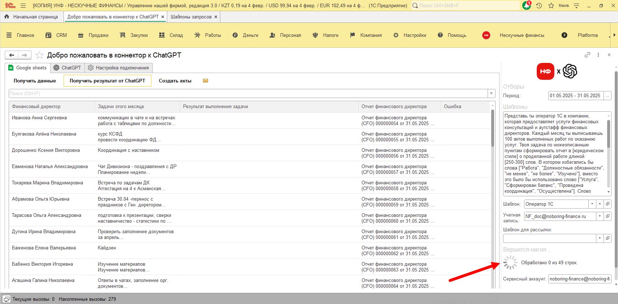Add page to favorites star in title bar
Image resolution: width=618 pixels, height=304 pixels.
point(551,5)
